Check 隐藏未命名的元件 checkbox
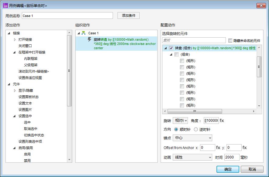Viewport: 269px width, 177px height. [230, 41]
